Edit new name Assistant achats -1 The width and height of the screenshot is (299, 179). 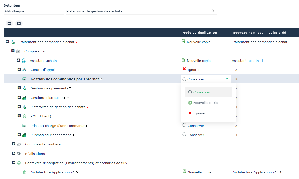point(247,61)
